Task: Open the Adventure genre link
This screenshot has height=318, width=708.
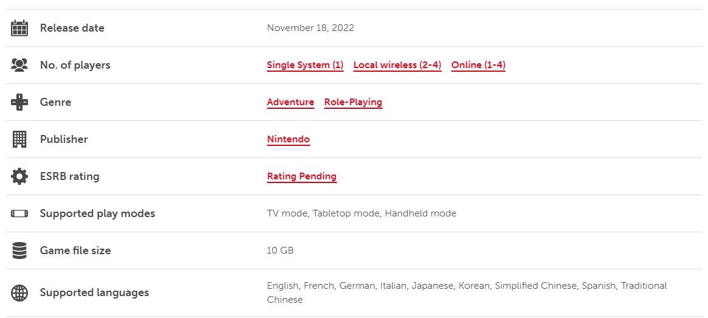Action: coord(290,102)
